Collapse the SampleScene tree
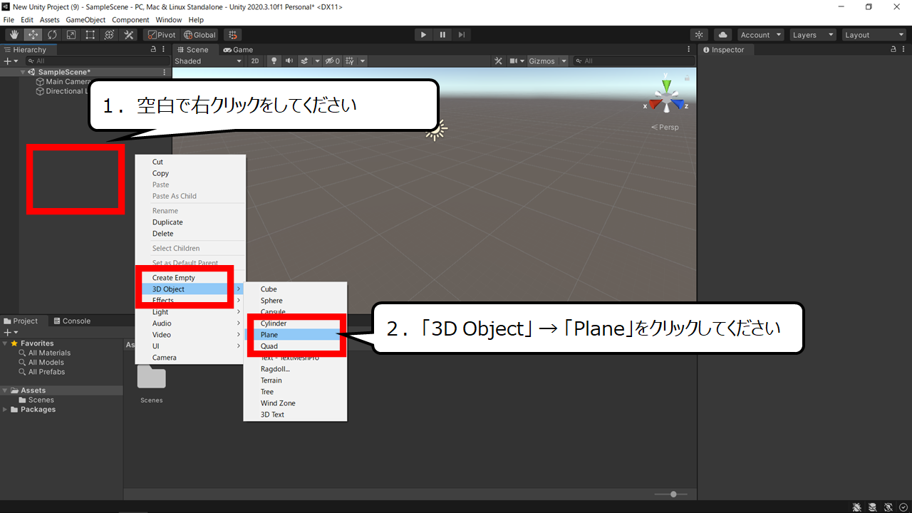The width and height of the screenshot is (912, 513). [x=23, y=72]
